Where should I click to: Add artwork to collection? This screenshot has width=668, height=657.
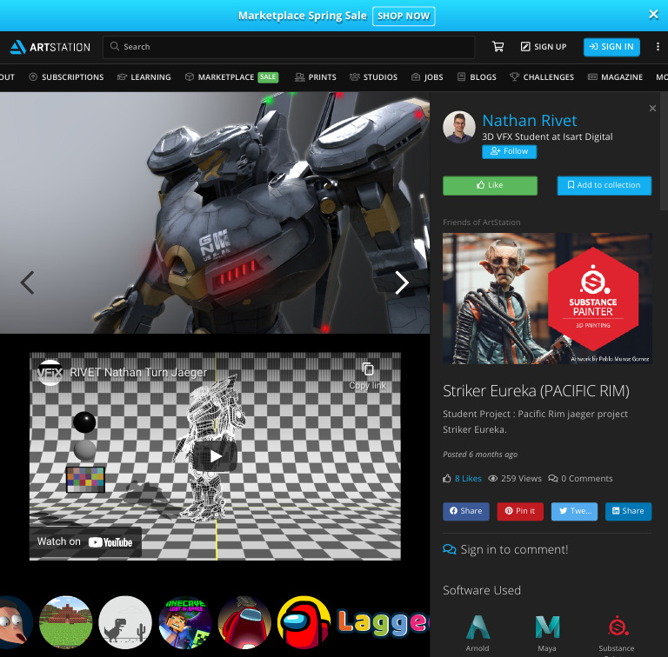tap(605, 185)
